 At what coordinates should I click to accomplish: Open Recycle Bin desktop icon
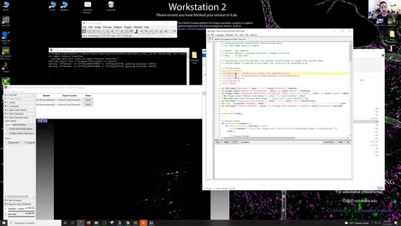click(x=111, y=6)
